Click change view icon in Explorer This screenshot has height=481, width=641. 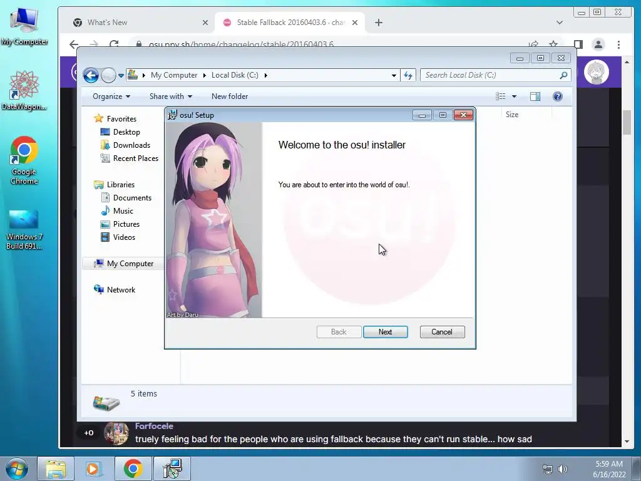point(500,96)
